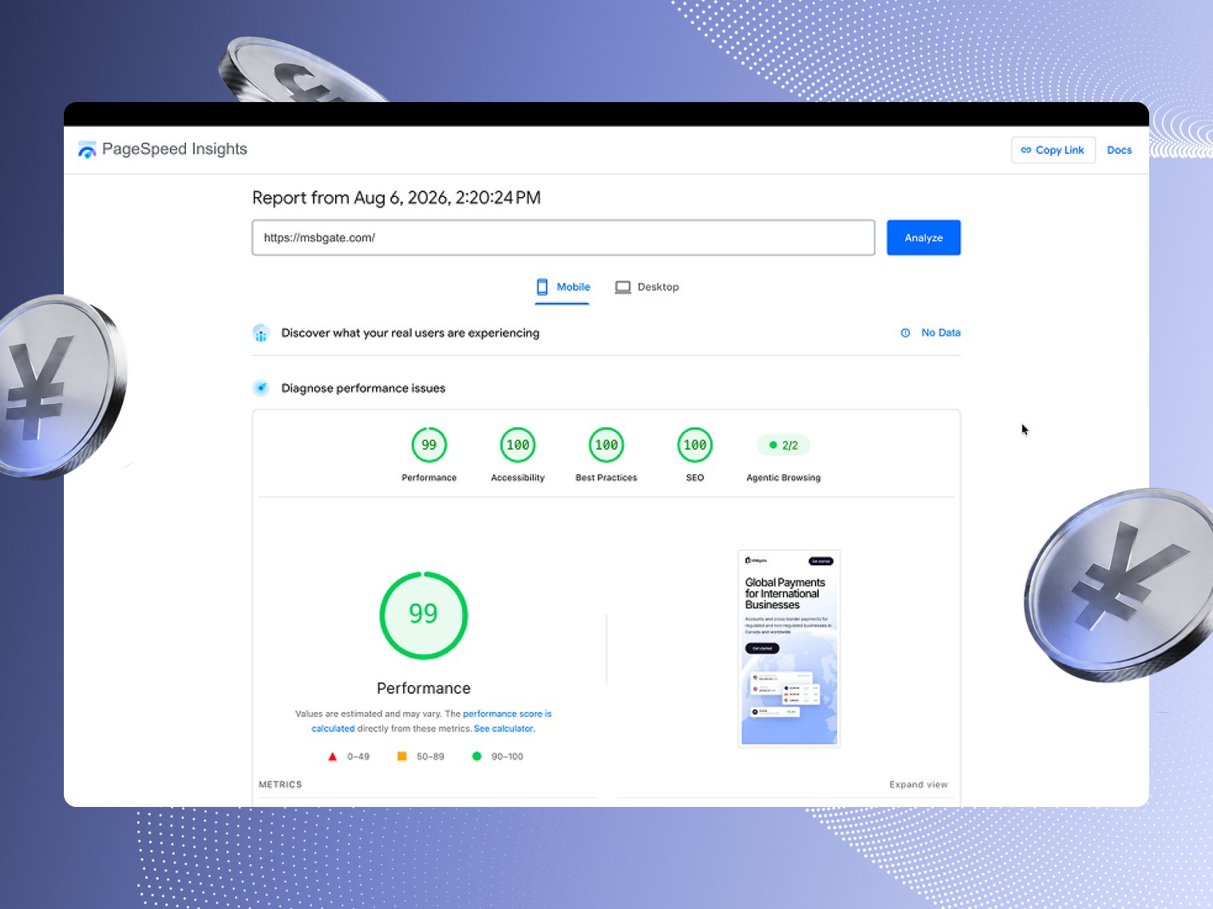Switch to the Mobile tab
1213x909 pixels.
coord(563,287)
